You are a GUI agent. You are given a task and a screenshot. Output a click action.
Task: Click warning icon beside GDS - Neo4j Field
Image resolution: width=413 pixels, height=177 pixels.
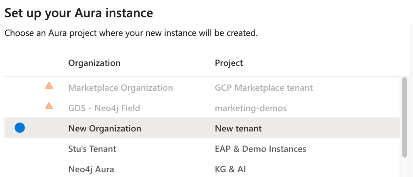click(49, 106)
